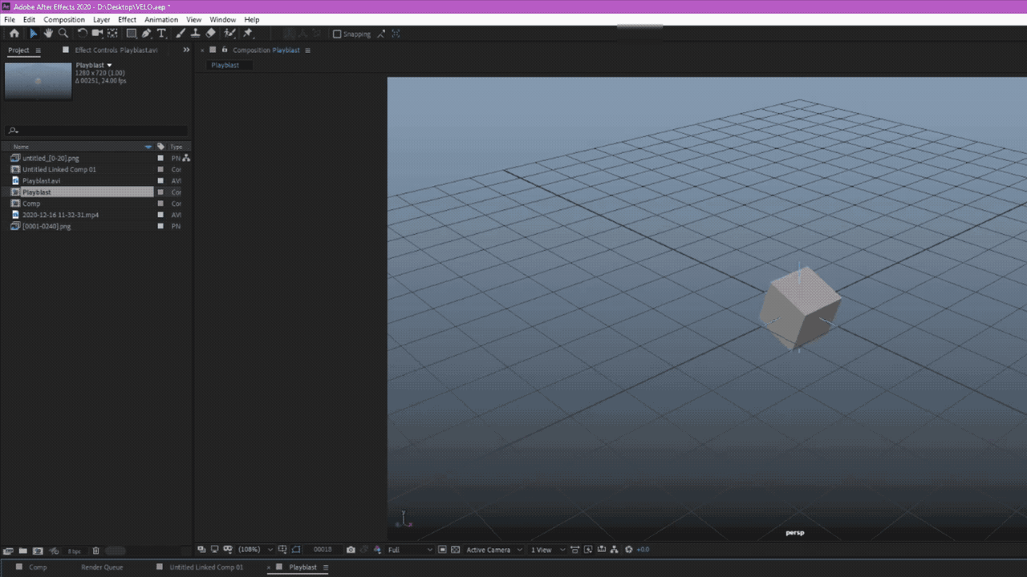Delete selected project items trash icon

pyautogui.click(x=95, y=551)
